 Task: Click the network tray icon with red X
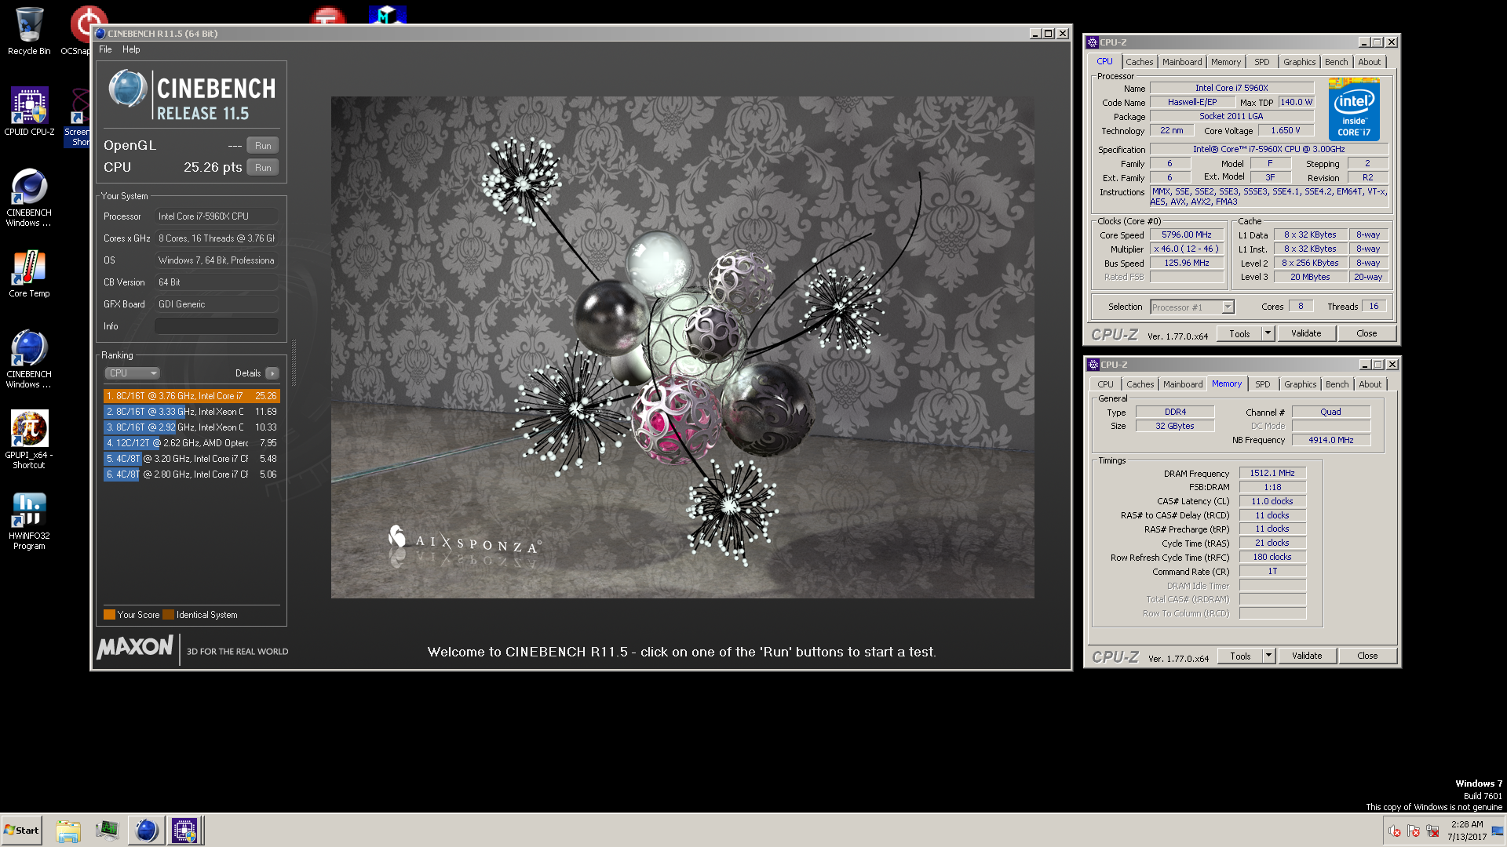tap(1432, 831)
